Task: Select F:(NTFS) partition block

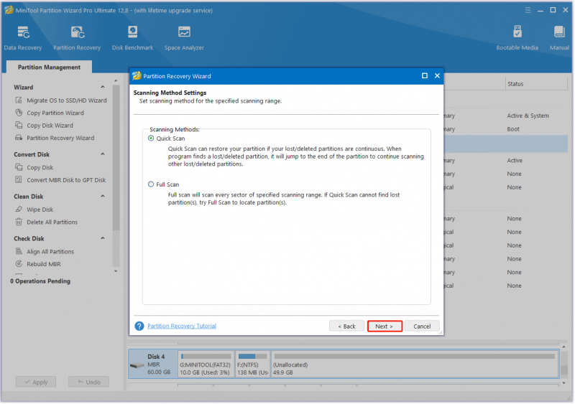Action: point(252,364)
